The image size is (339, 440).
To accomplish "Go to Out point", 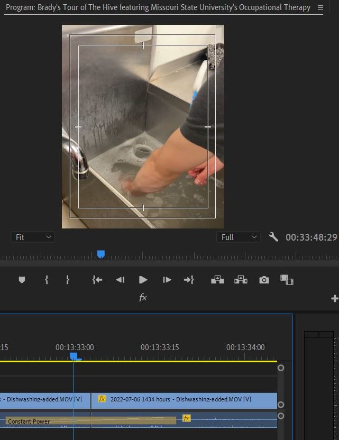I will [189, 280].
